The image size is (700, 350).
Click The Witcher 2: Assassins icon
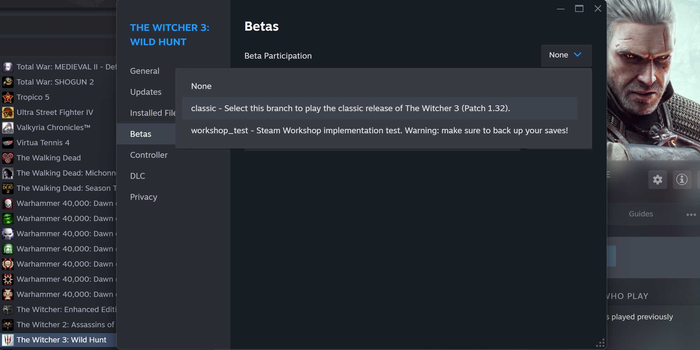point(8,324)
